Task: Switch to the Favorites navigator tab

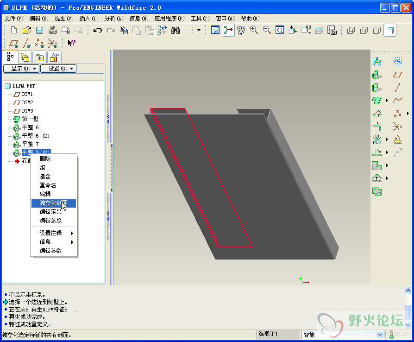Action: [40, 57]
